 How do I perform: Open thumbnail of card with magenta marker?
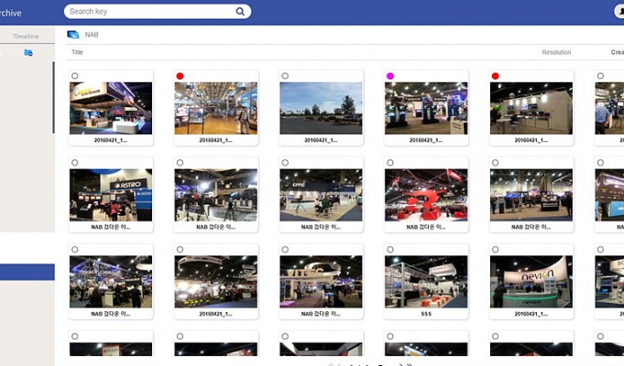pyautogui.click(x=426, y=108)
